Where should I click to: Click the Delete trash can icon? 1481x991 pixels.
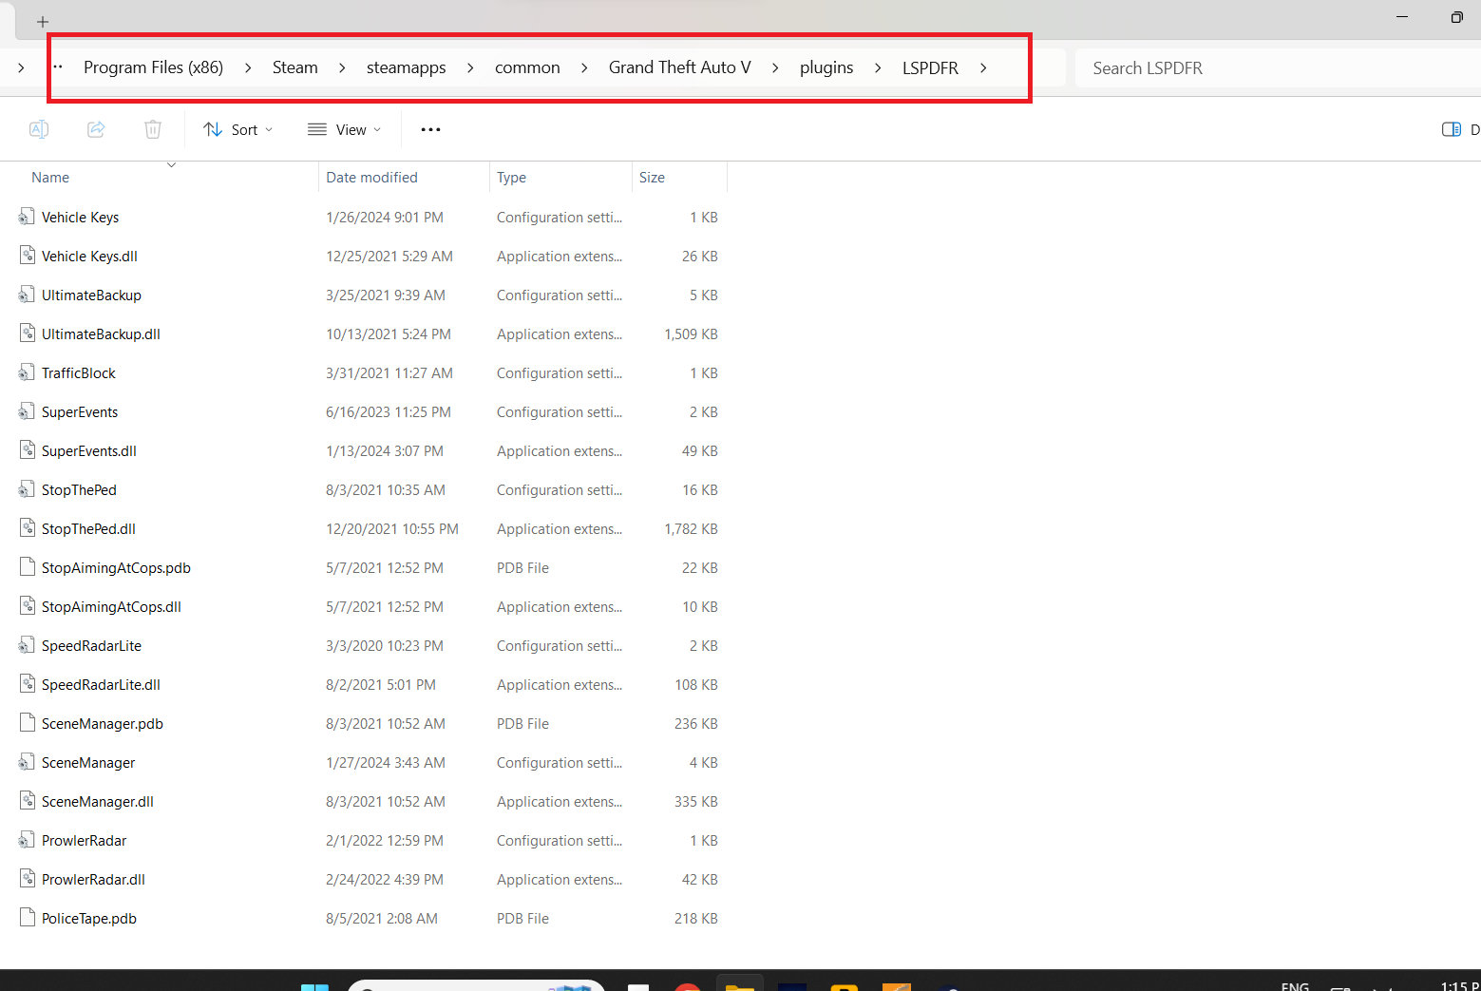coord(153,129)
